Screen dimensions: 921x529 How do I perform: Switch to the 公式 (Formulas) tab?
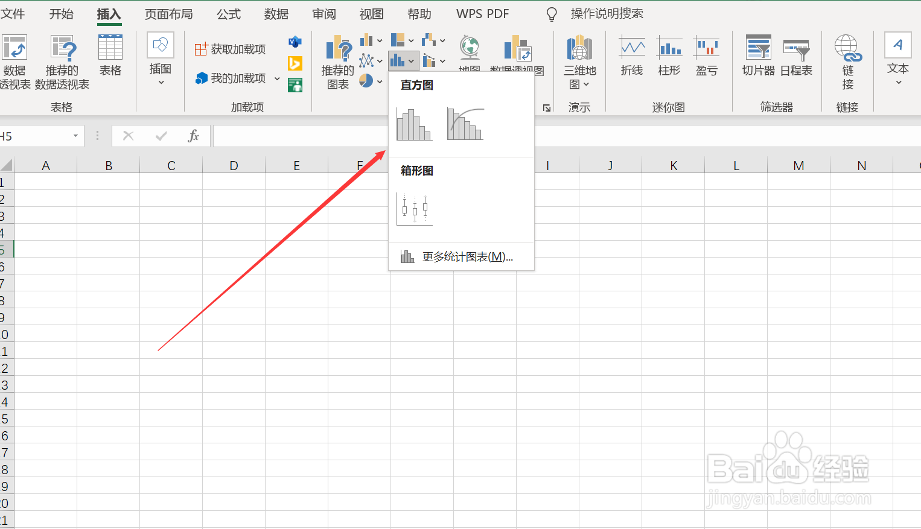[x=229, y=13]
